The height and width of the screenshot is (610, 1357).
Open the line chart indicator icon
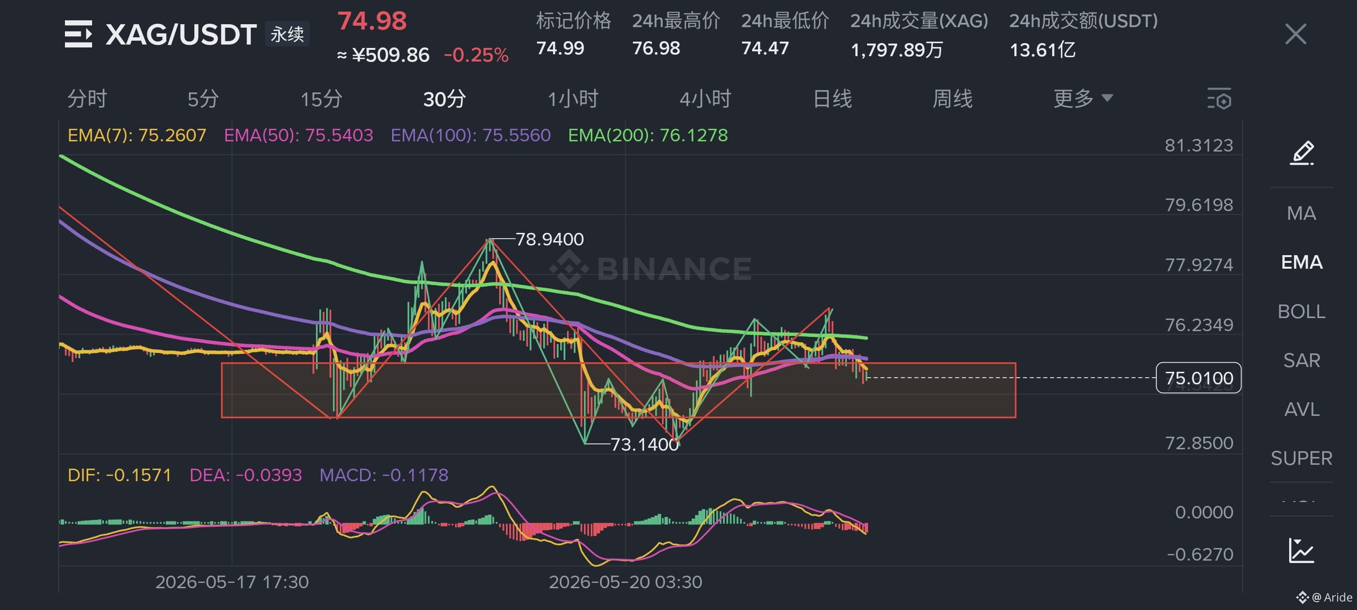pyautogui.click(x=1302, y=550)
